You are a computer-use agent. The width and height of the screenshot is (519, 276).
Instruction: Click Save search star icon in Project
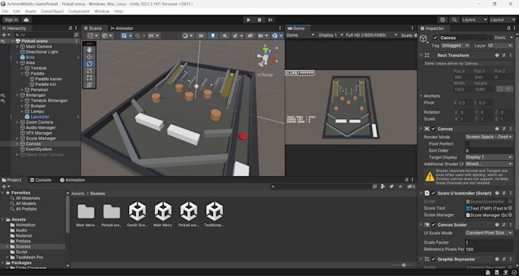[x=401, y=187]
